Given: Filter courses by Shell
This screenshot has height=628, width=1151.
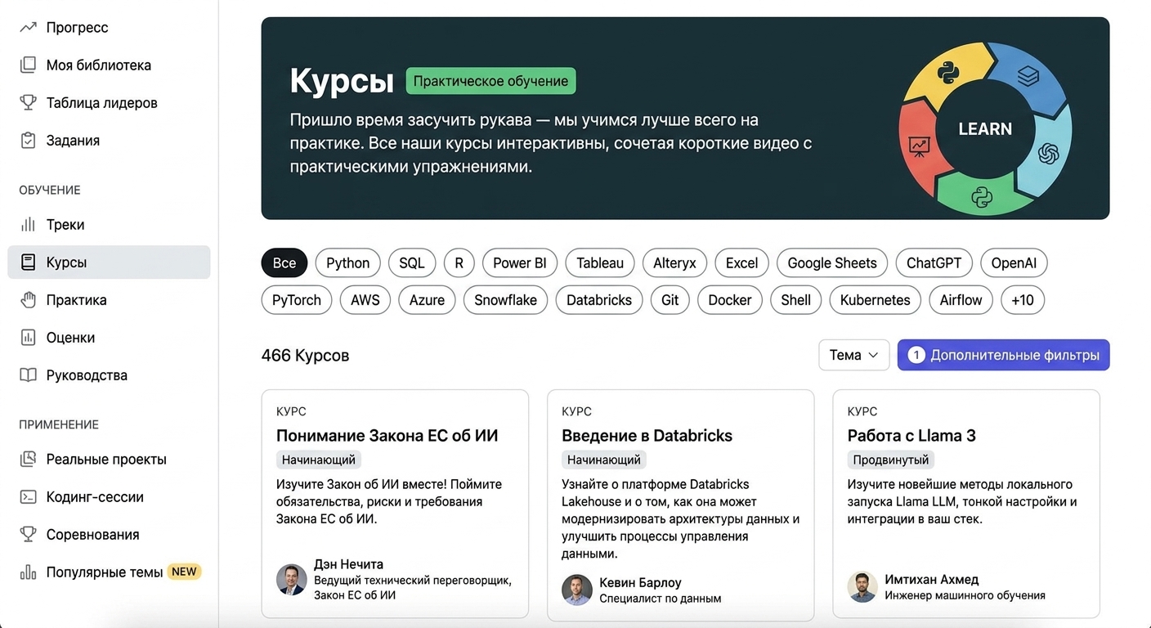Looking at the screenshot, I should (796, 299).
